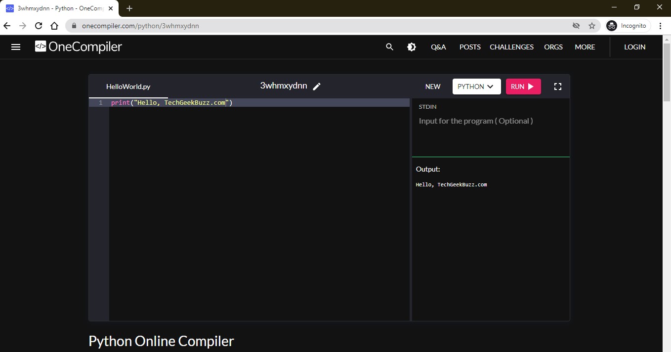Click the OneCompiler logo
The width and height of the screenshot is (671, 352).
(x=78, y=46)
